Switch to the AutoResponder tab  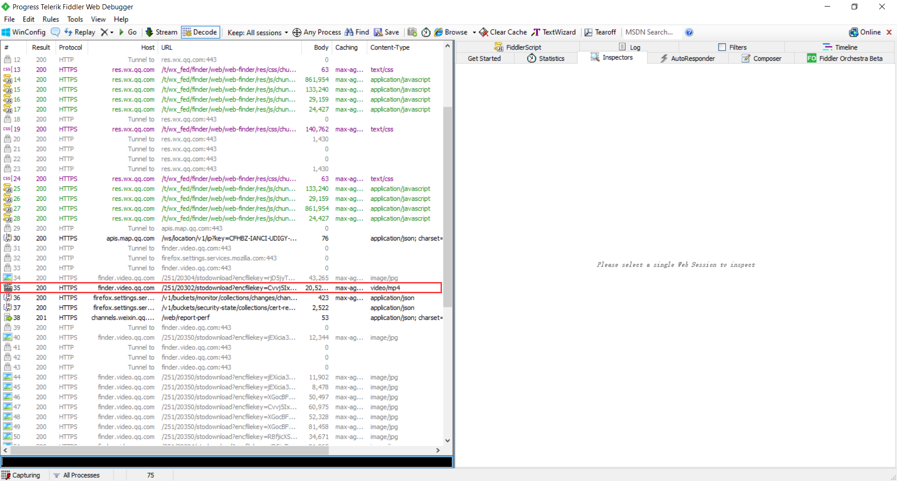pyautogui.click(x=687, y=58)
